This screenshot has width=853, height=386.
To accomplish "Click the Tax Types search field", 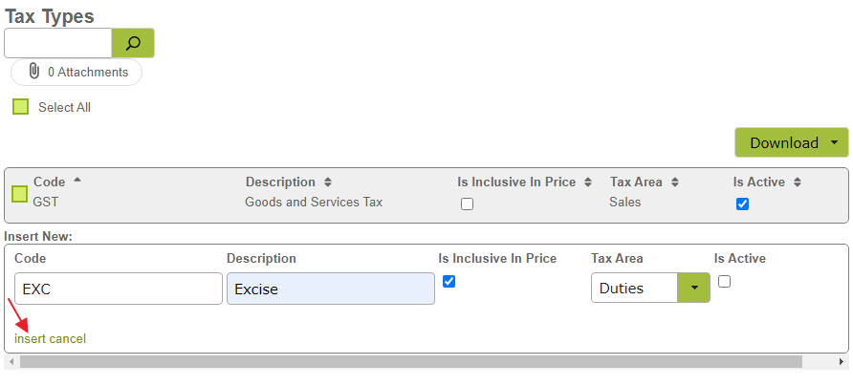I will coord(58,43).
